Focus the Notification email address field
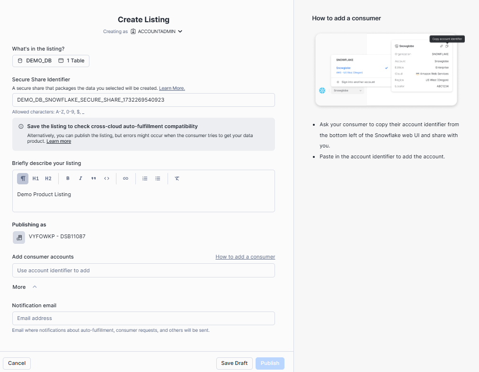Screen dimensions: 479x372 click(143, 318)
